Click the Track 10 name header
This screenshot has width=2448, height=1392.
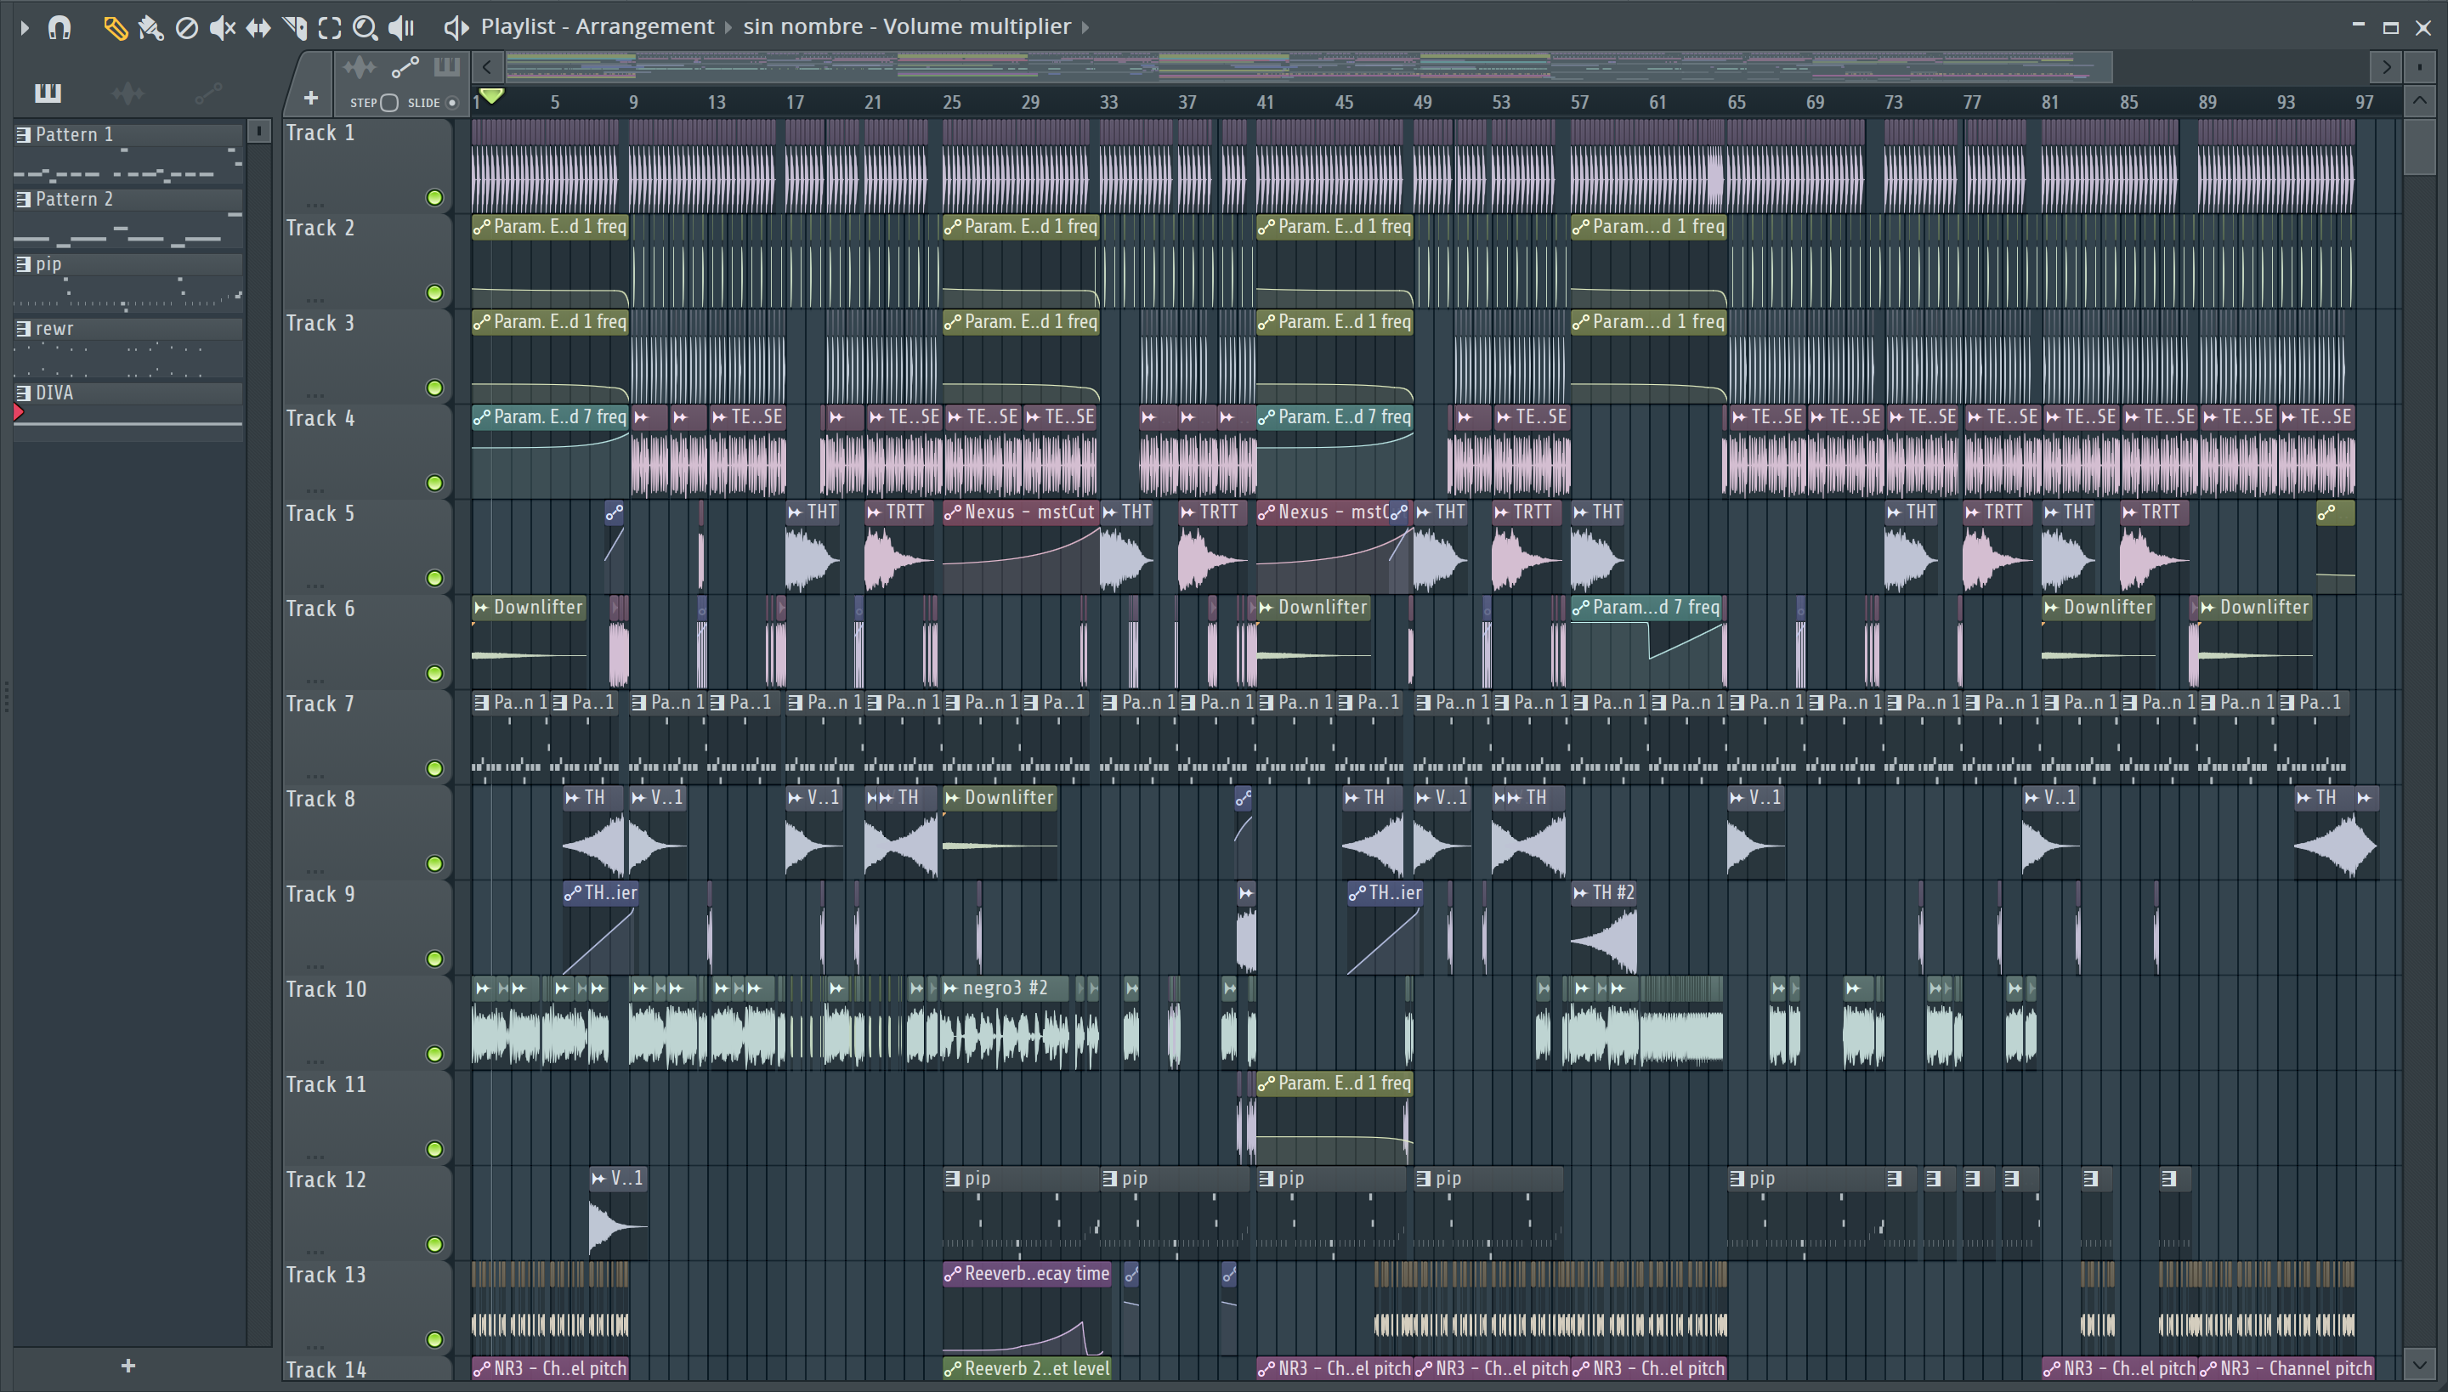click(x=326, y=989)
